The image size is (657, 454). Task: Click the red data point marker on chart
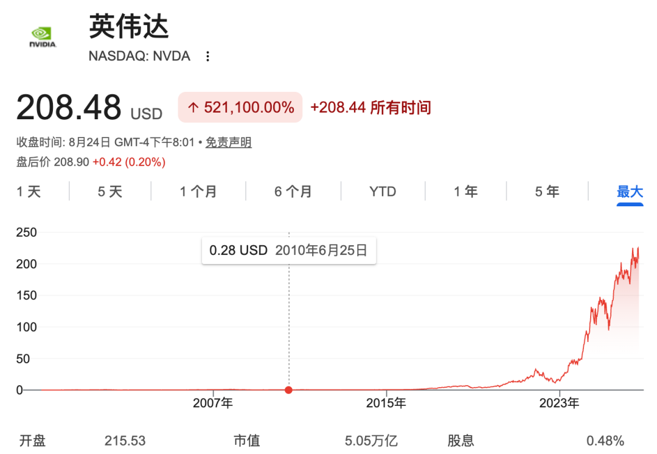289,390
